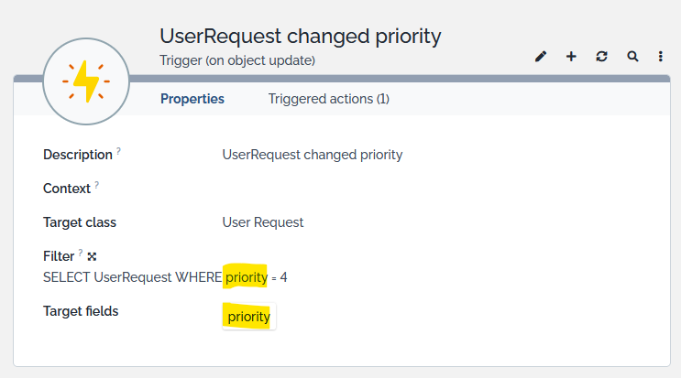Click the help mark next to Filter
This screenshot has width=681, height=378.
[x=81, y=254]
